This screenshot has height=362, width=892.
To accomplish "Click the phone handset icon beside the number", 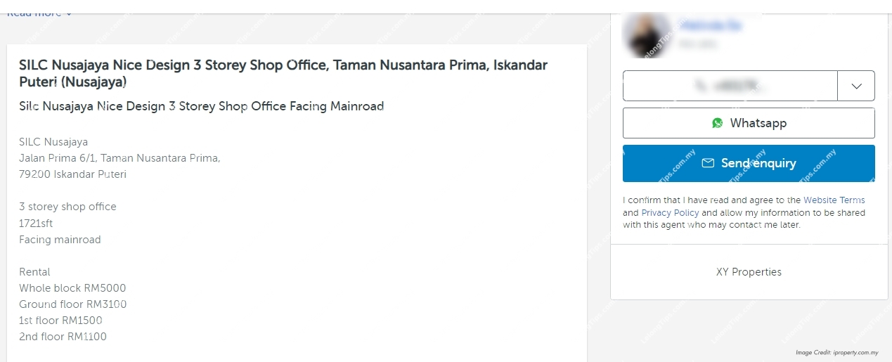I will [x=701, y=86].
